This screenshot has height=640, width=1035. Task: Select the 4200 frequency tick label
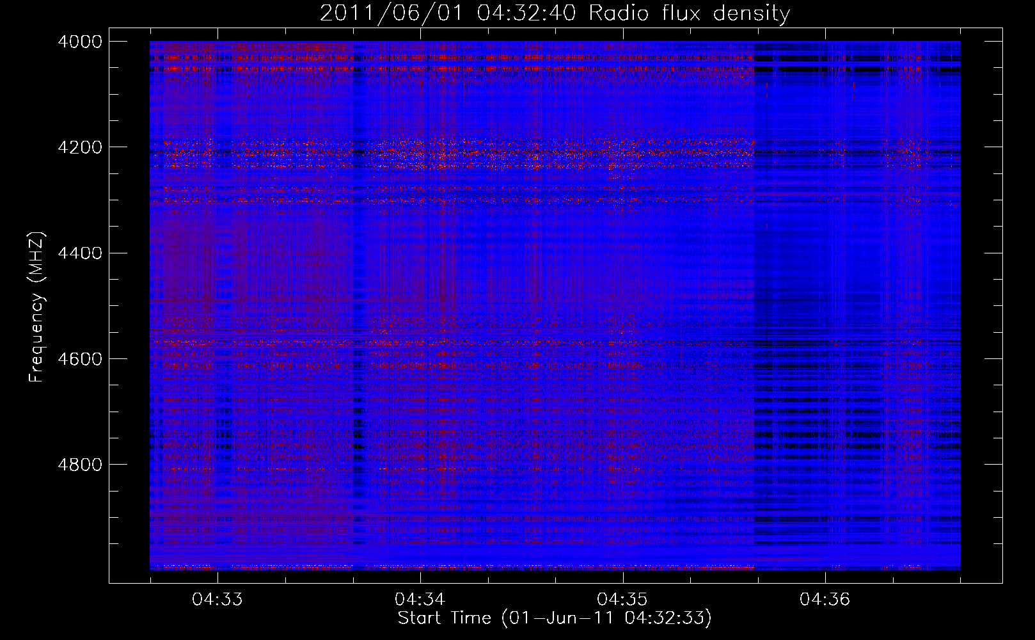[80, 147]
